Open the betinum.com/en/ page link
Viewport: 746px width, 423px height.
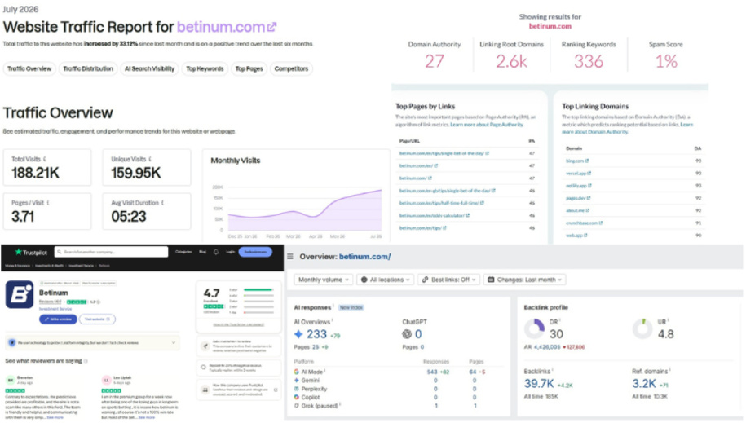coord(418,165)
